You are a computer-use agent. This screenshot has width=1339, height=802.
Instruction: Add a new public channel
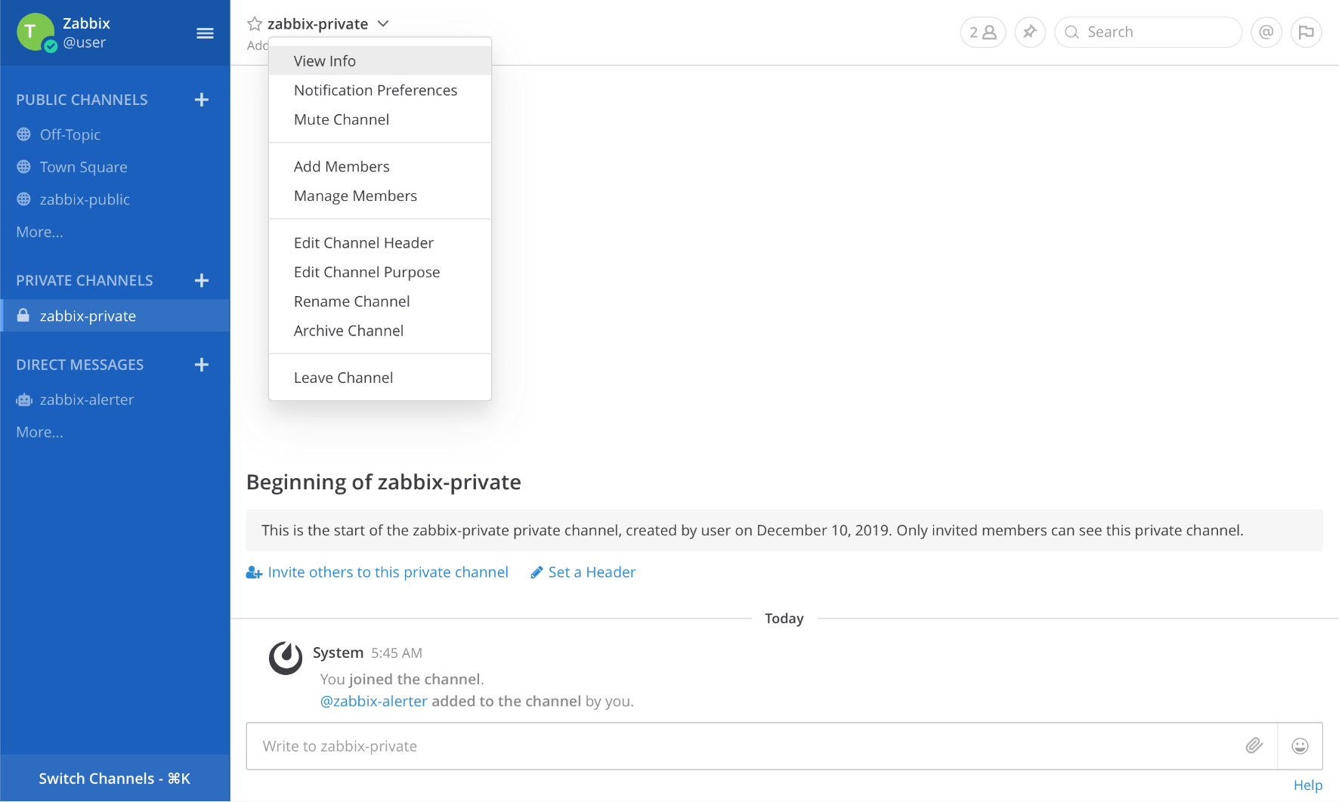(201, 100)
